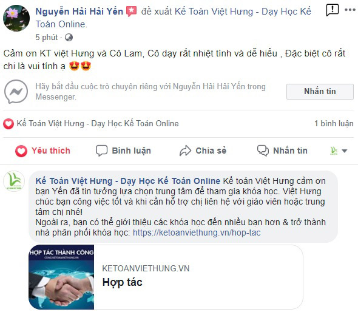
Task: Toggle the Yêu thích reaction button
Action: 42,151
